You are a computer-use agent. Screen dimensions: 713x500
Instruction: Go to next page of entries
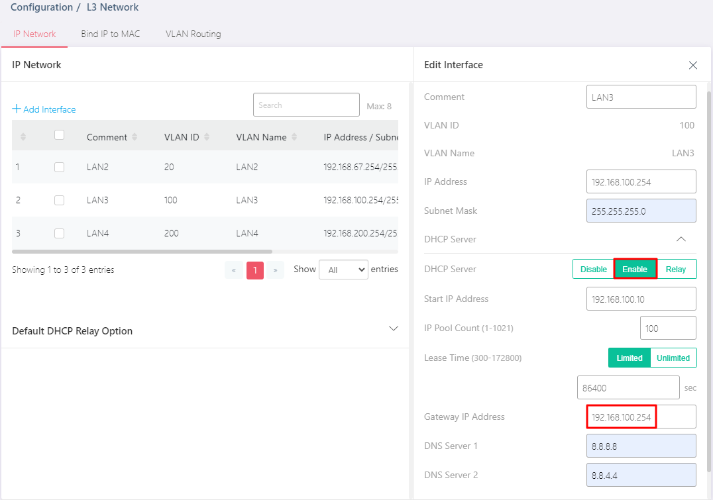(275, 270)
